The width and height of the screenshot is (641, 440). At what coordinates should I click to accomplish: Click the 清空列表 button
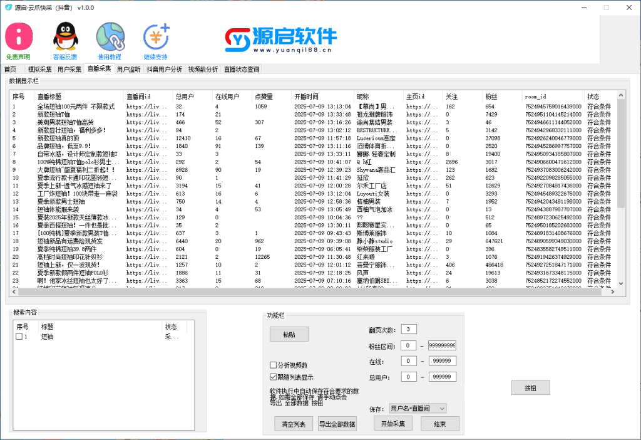click(x=294, y=424)
